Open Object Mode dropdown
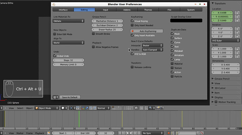242x135 pixels. (47, 108)
